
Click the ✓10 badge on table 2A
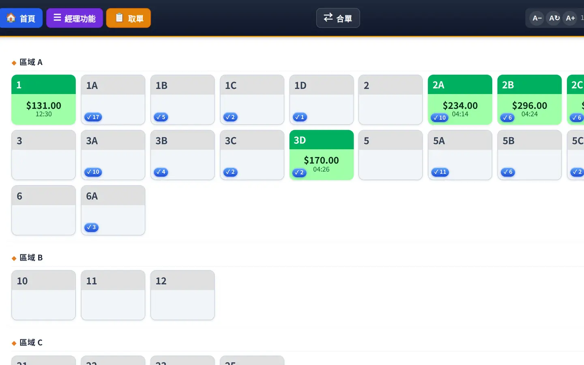pos(440,118)
